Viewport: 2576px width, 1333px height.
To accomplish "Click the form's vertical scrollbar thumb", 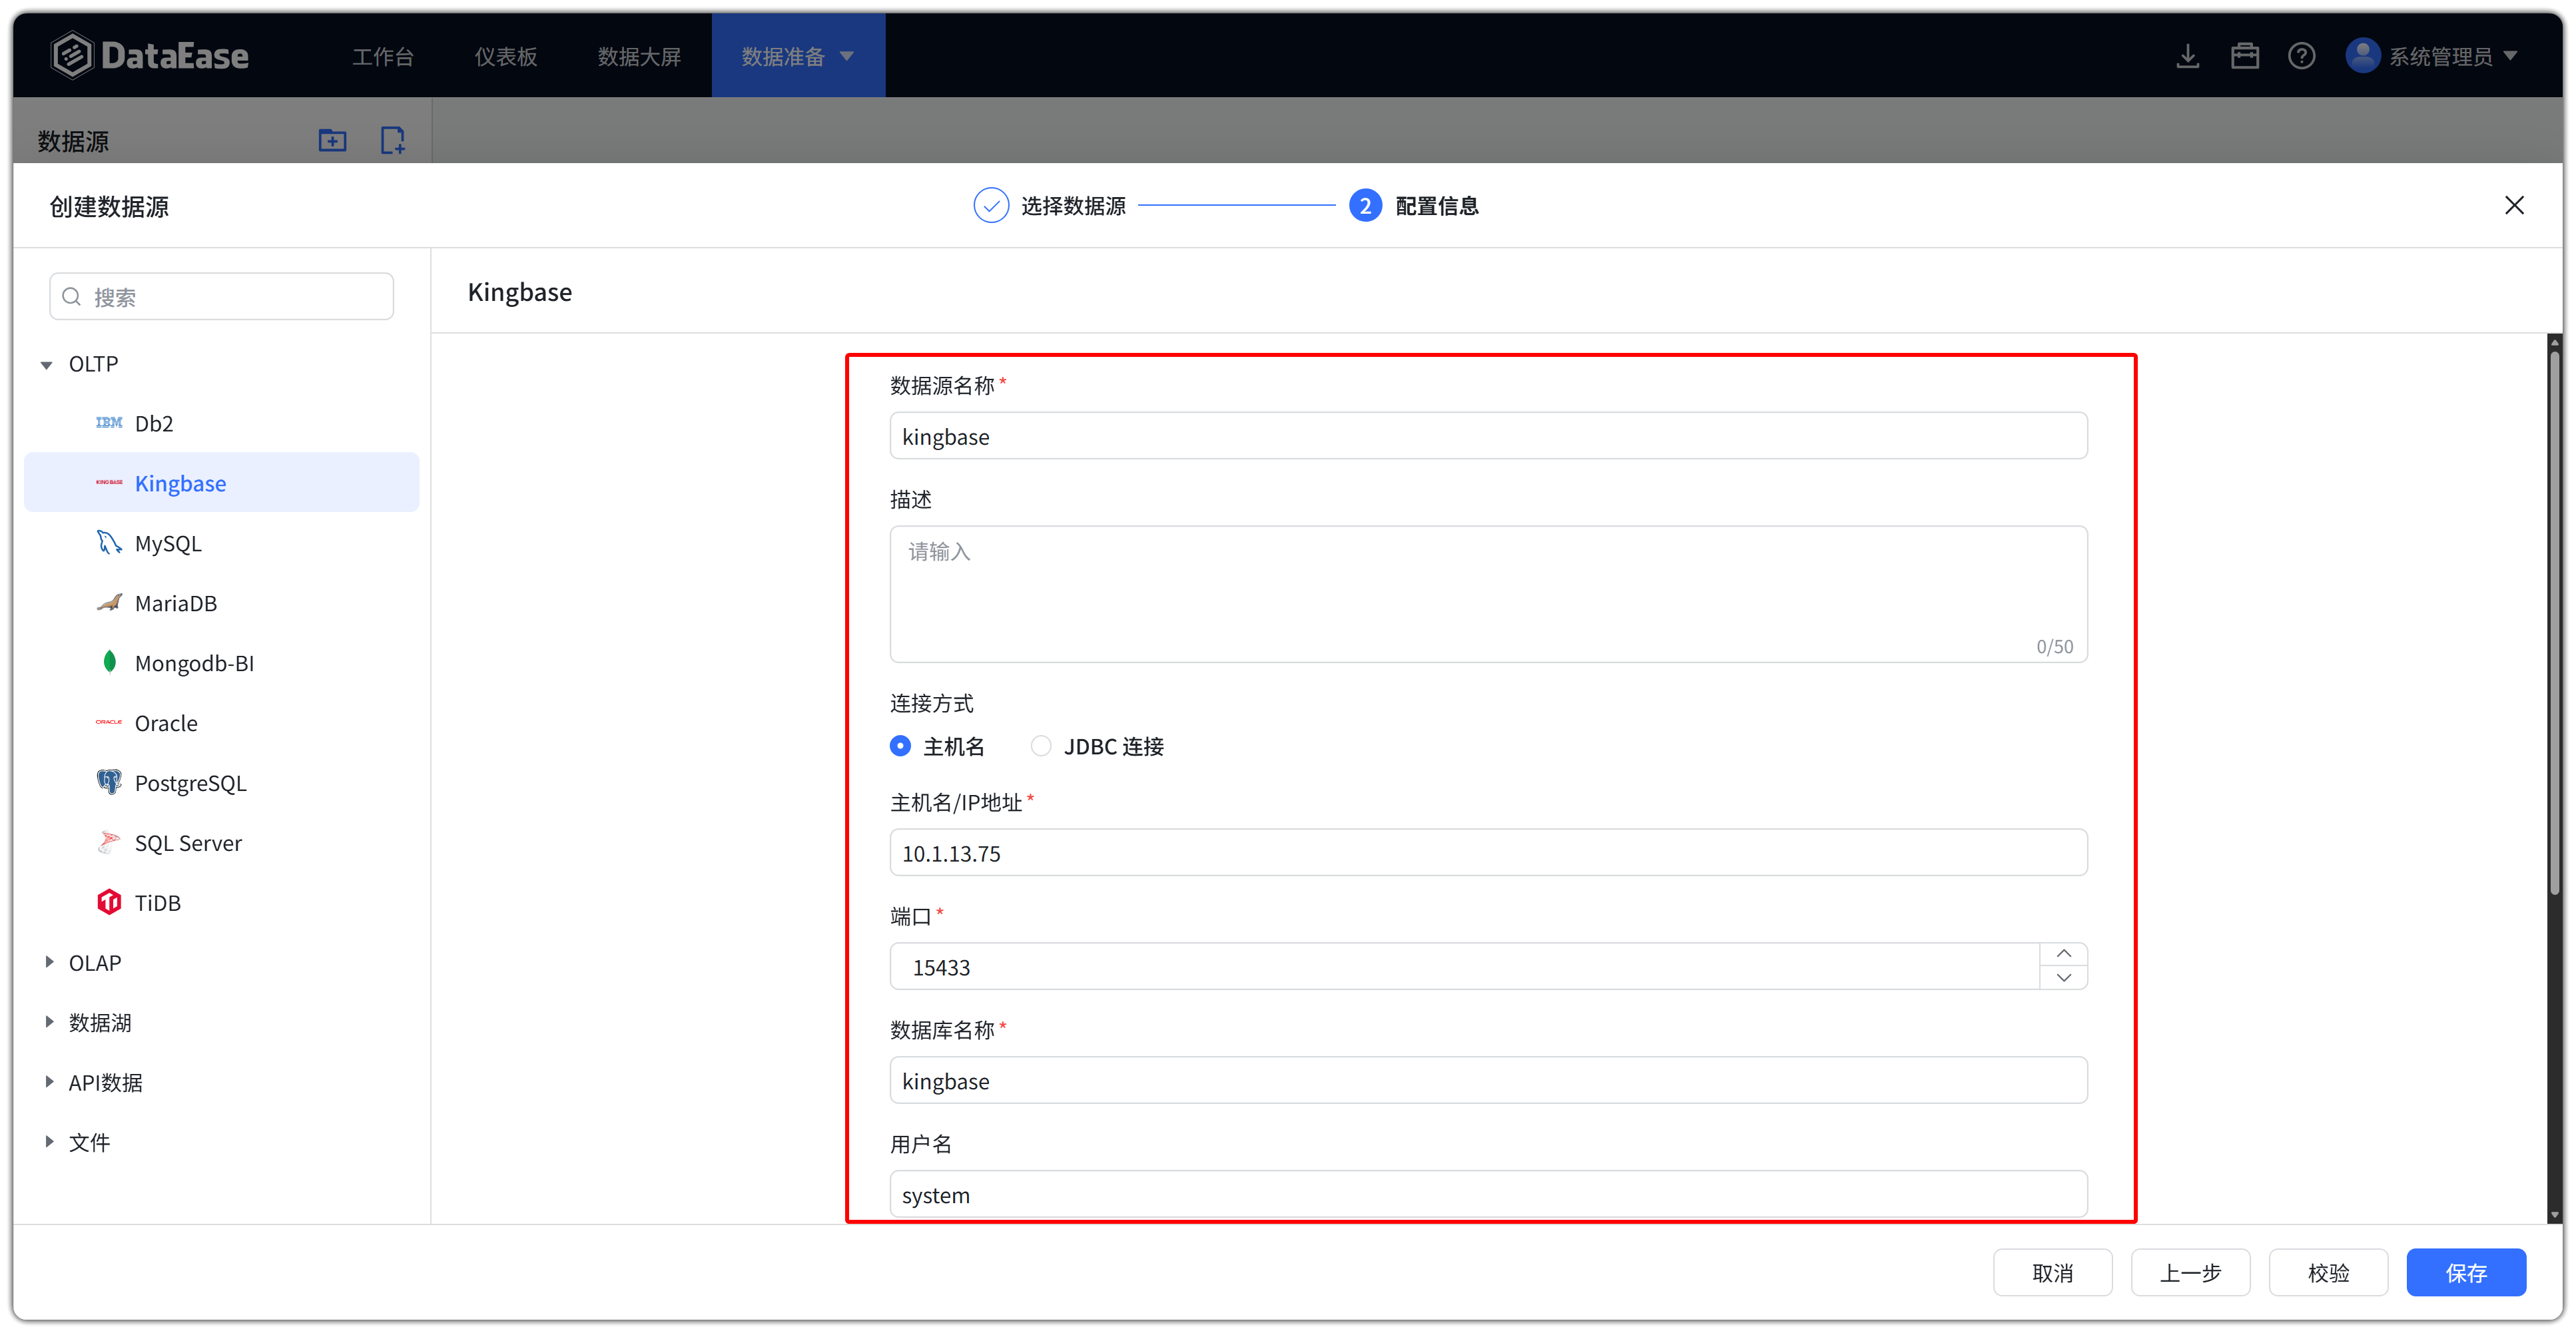I will click(x=2555, y=622).
